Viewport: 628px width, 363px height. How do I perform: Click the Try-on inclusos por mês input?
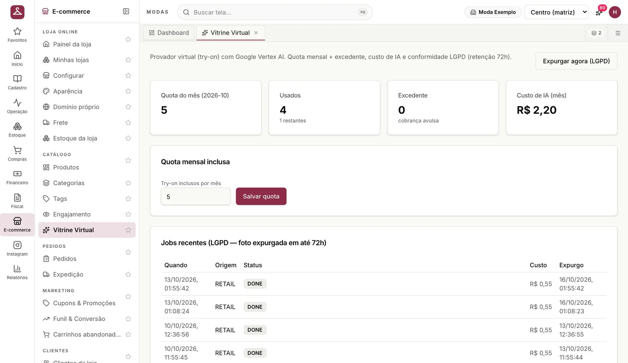tap(196, 197)
